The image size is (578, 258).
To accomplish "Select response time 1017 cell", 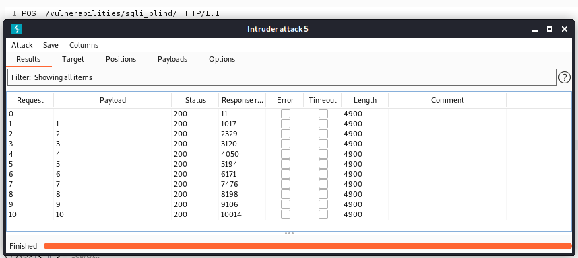I will pyautogui.click(x=228, y=124).
